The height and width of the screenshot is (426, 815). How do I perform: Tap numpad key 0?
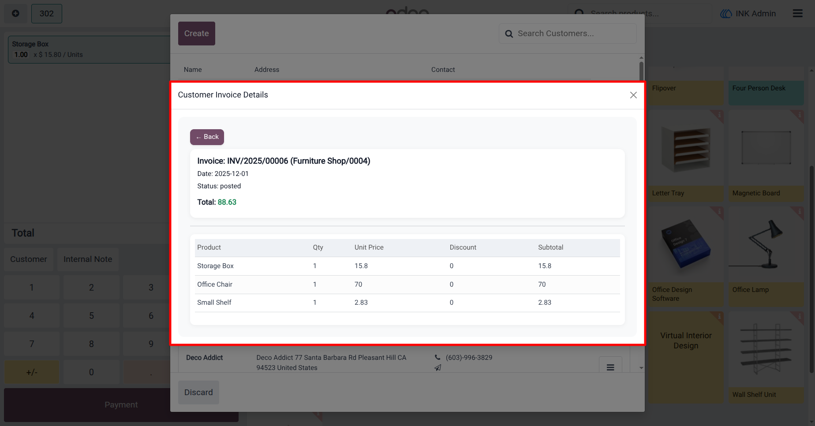tap(91, 372)
